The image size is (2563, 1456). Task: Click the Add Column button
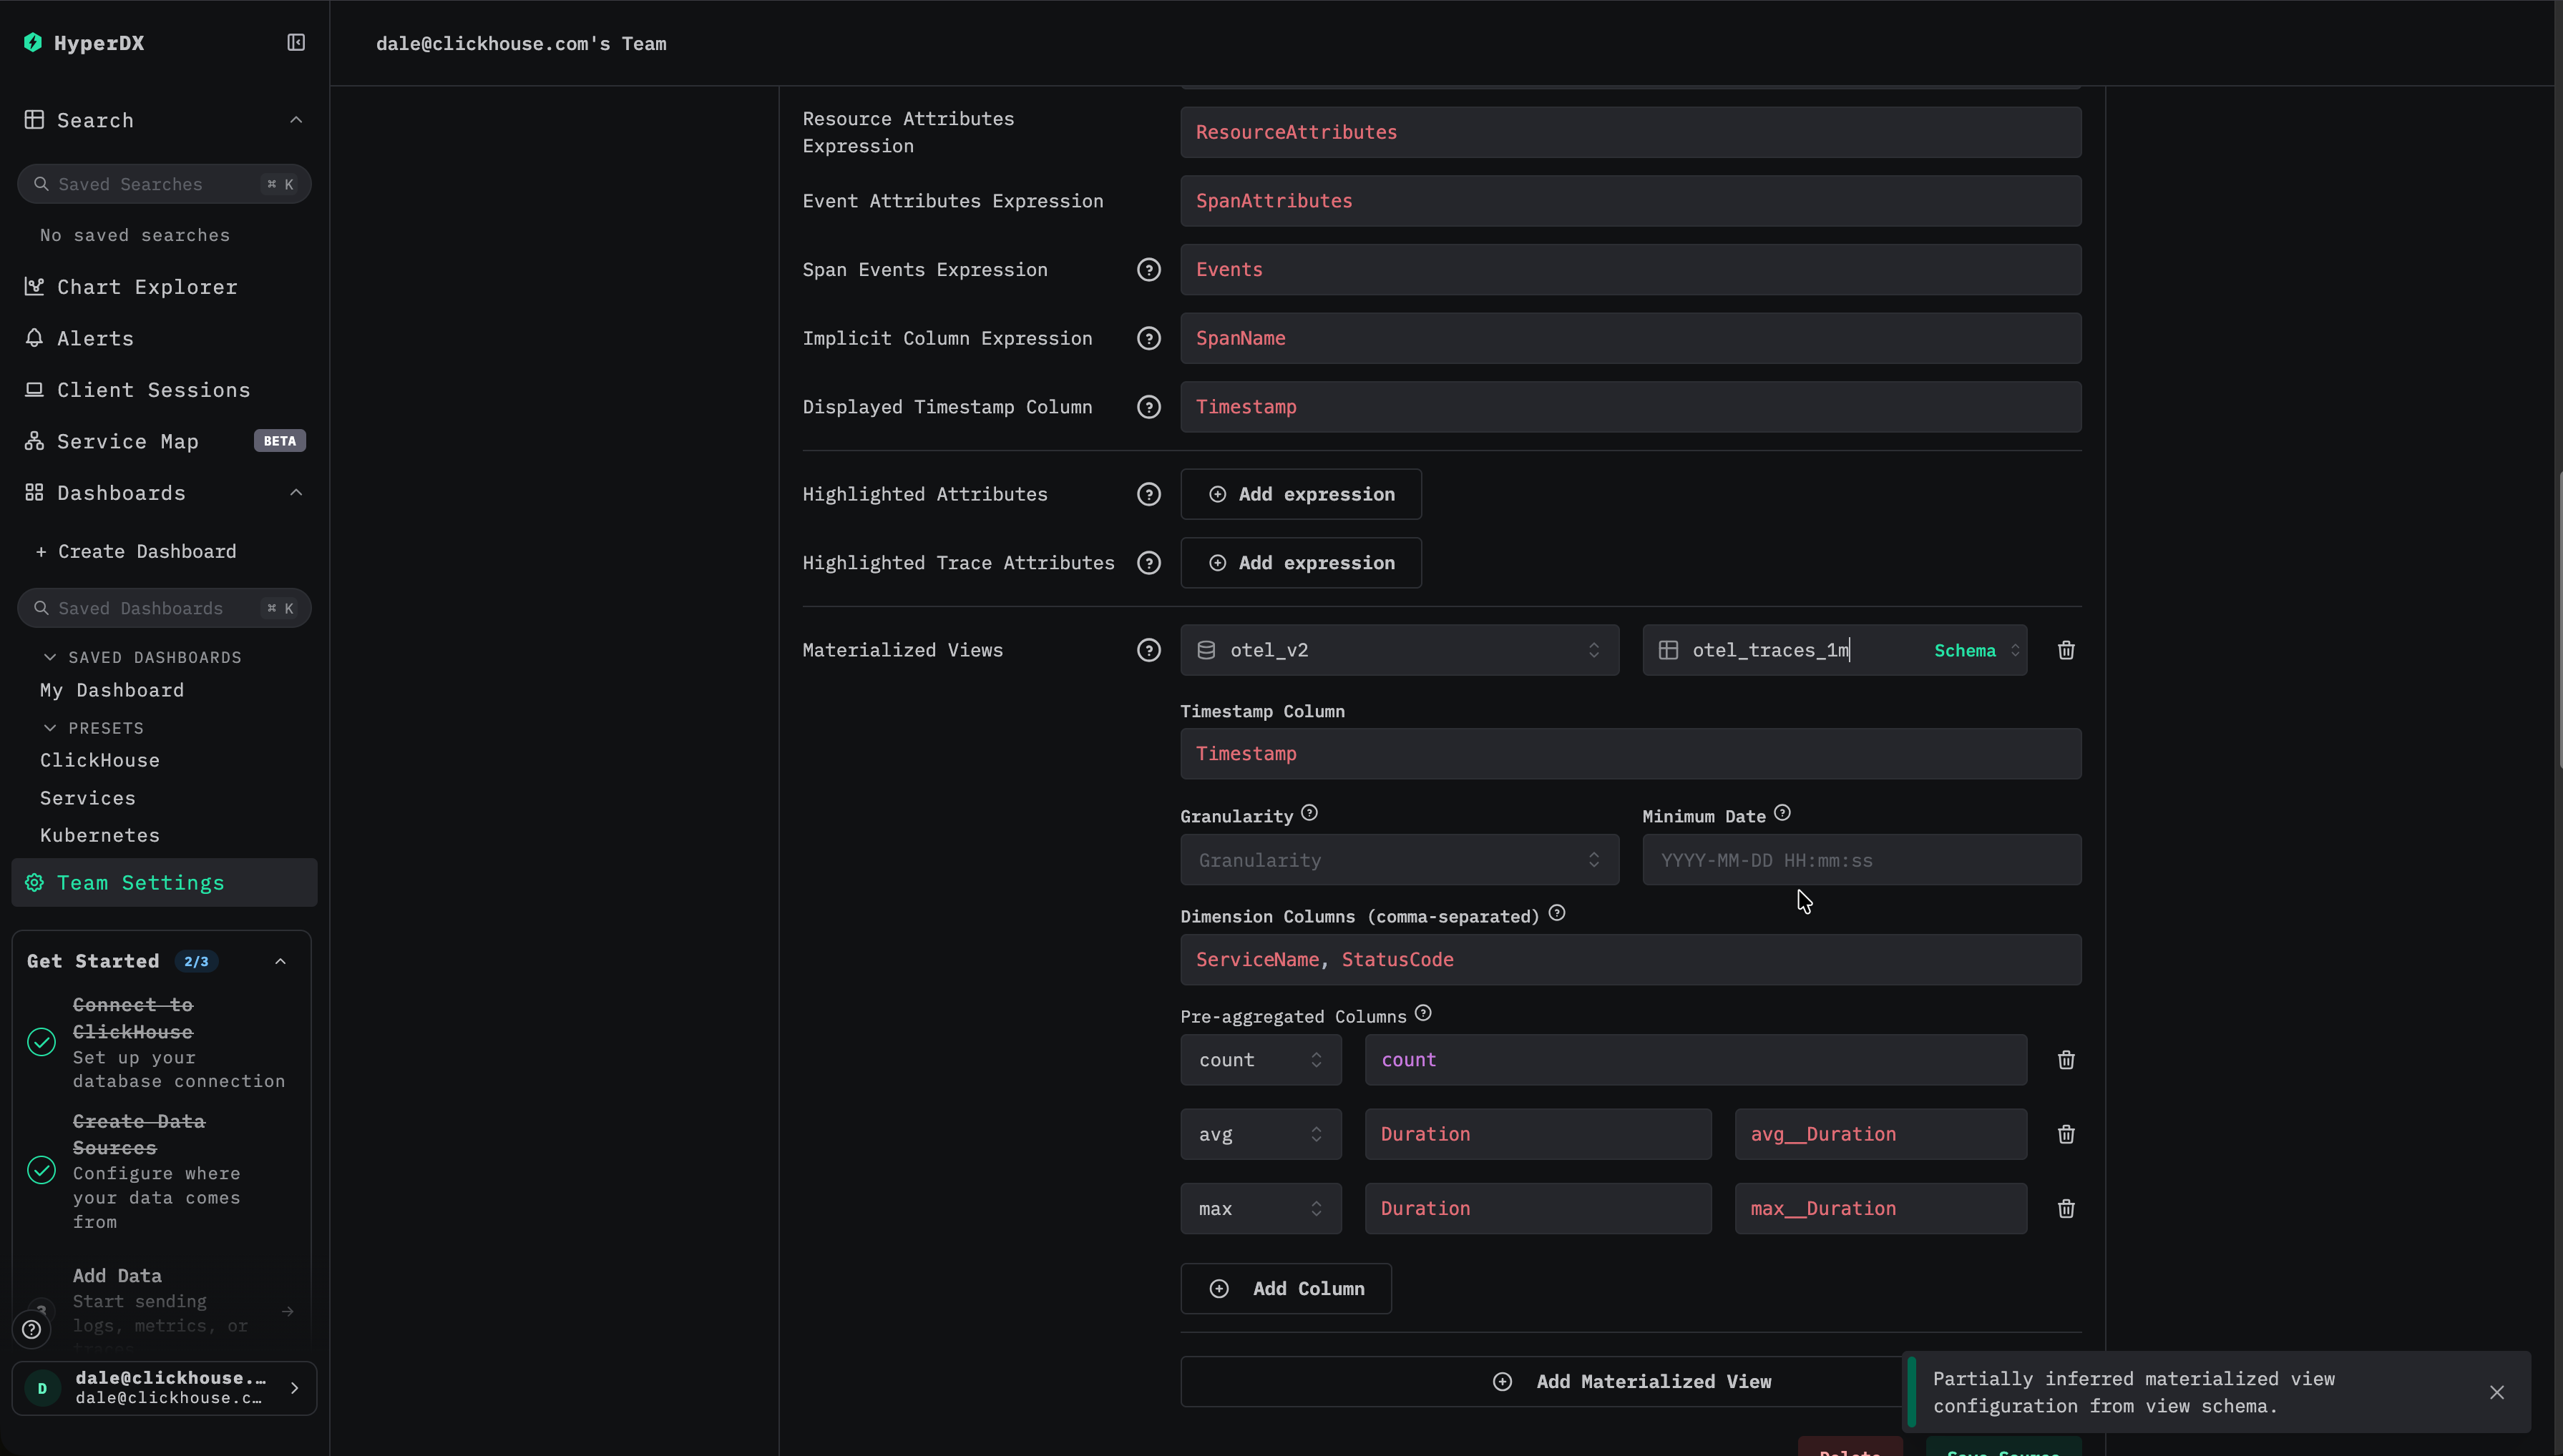[1287, 1288]
